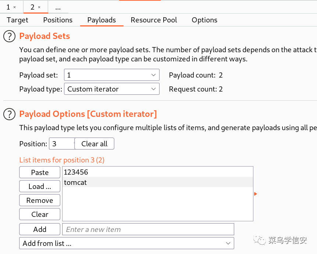Close attack tab 1
This screenshot has height=254, width=317.
[15, 7]
